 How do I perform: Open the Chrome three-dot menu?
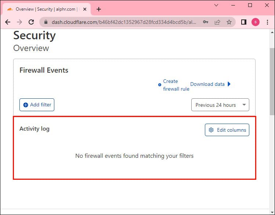click(x=267, y=22)
